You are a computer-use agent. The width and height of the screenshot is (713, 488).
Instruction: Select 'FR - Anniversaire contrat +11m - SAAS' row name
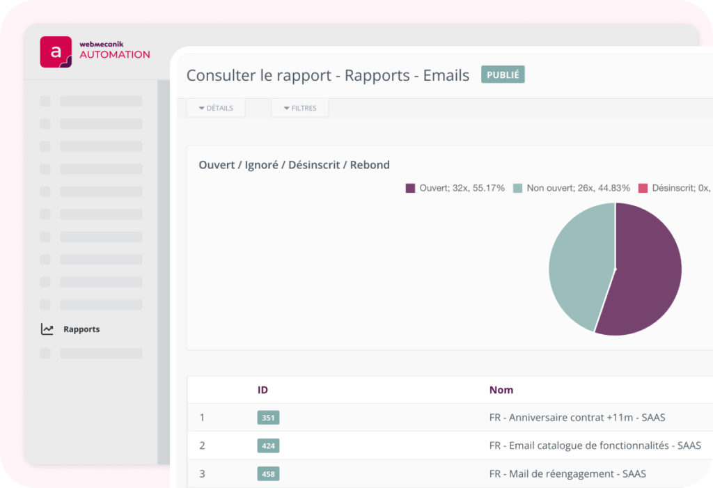(577, 418)
